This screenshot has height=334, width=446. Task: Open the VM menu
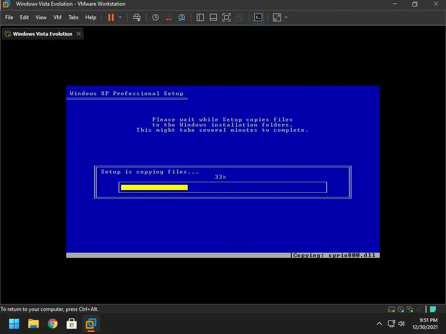click(57, 17)
